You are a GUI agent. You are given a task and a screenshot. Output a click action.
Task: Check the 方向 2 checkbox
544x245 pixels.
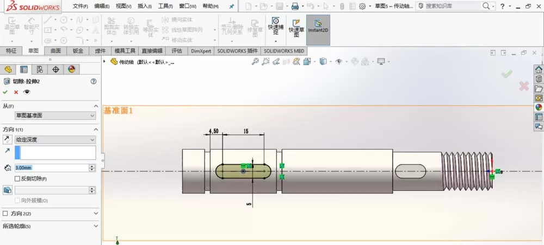pyautogui.click(x=5, y=214)
